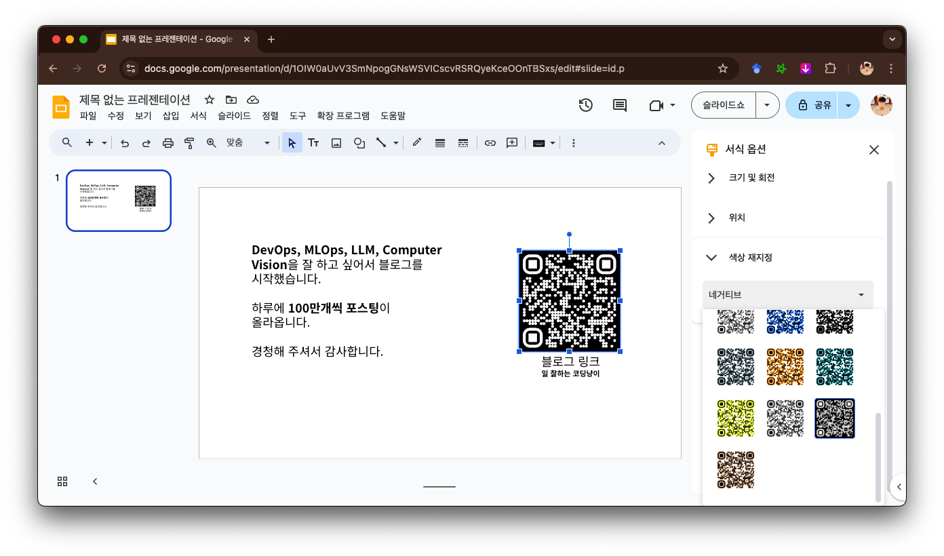This screenshot has height=556, width=944.
Task: Choose the black negative recolor preset
Action: pyautogui.click(x=835, y=418)
